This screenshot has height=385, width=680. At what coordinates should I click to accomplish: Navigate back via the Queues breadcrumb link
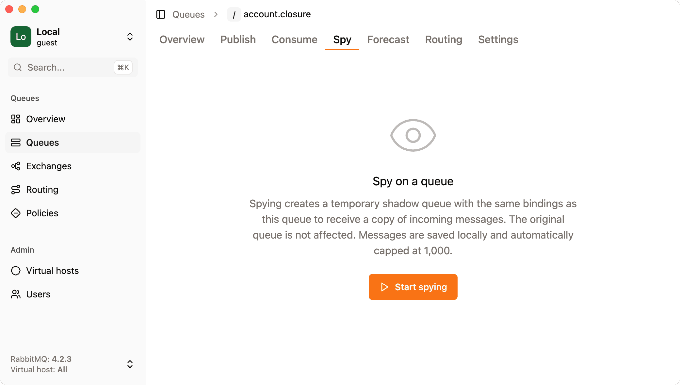point(188,14)
